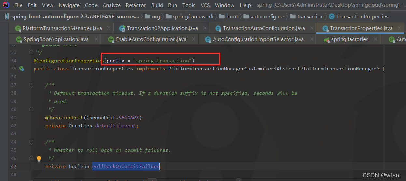The image size is (406, 181).
Task: Open the Build menu
Action: 157,5
